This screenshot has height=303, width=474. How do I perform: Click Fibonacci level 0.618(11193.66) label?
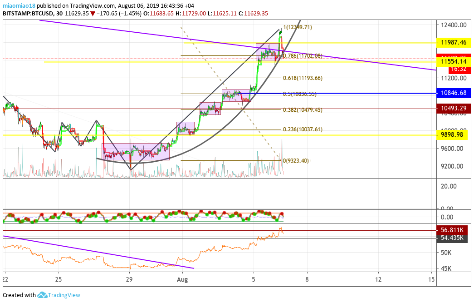(303, 78)
